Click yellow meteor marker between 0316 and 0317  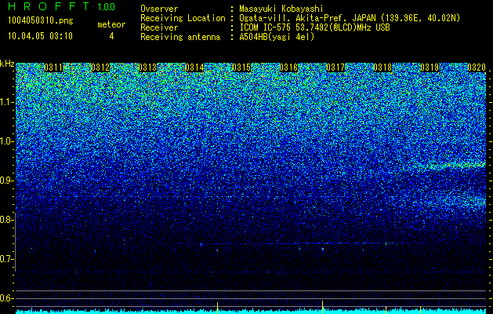click(323, 307)
